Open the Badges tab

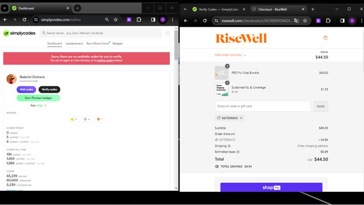pos(118,44)
